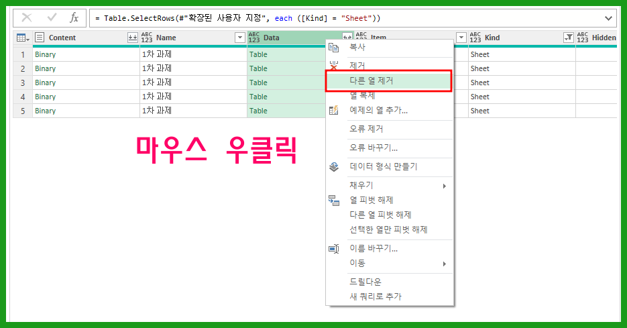Click Sheet cell in row 2
This screenshot has height=328, width=627.
522,68
